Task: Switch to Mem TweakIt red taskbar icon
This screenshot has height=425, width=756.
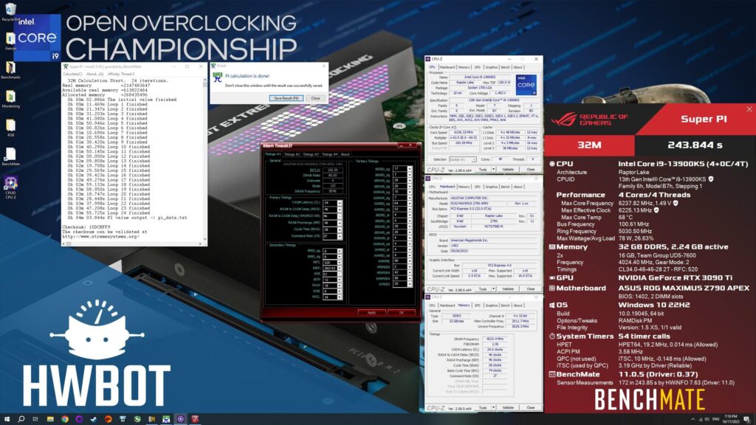Action: pos(195,419)
